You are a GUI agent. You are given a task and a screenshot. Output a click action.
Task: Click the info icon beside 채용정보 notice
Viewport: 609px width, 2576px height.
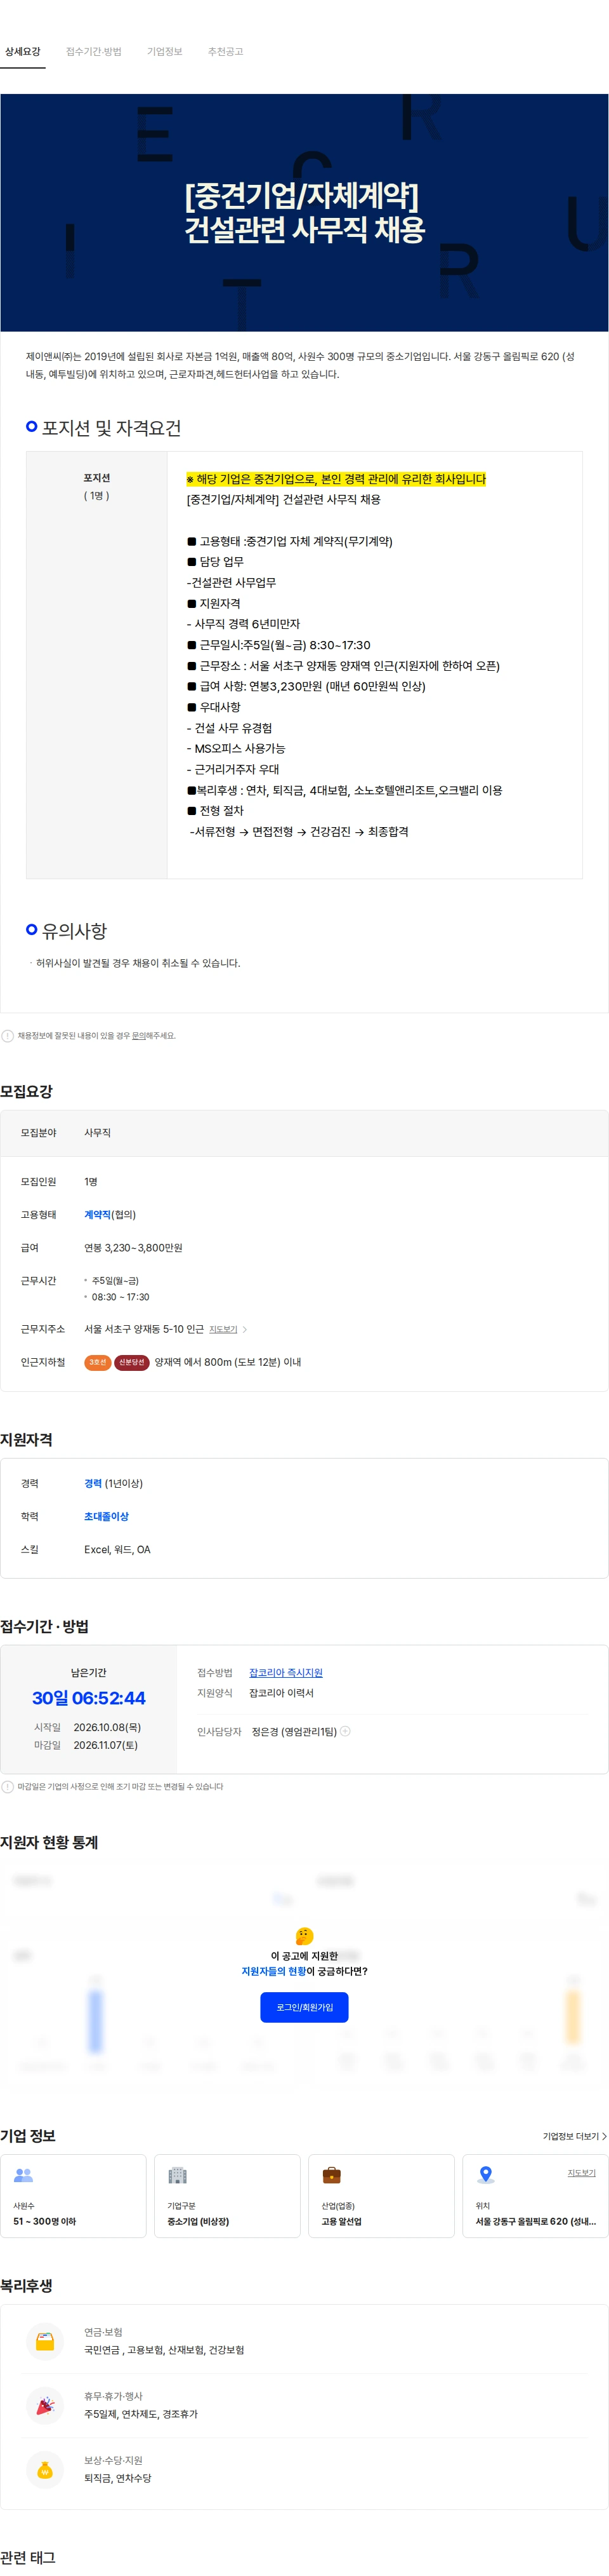pyautogui.click(x=8, y=1036)
